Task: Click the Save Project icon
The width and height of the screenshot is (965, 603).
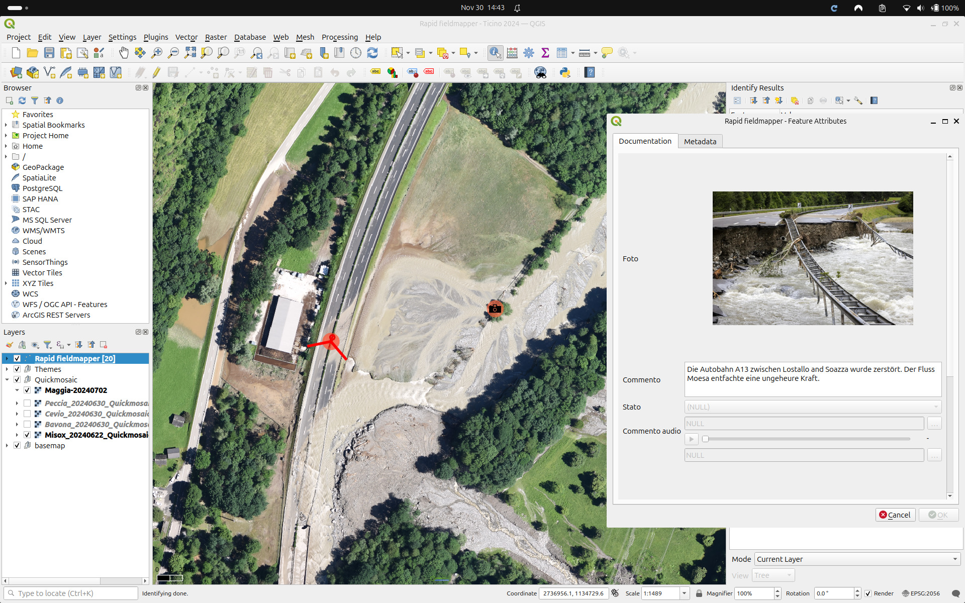Action: click(49, 53)
